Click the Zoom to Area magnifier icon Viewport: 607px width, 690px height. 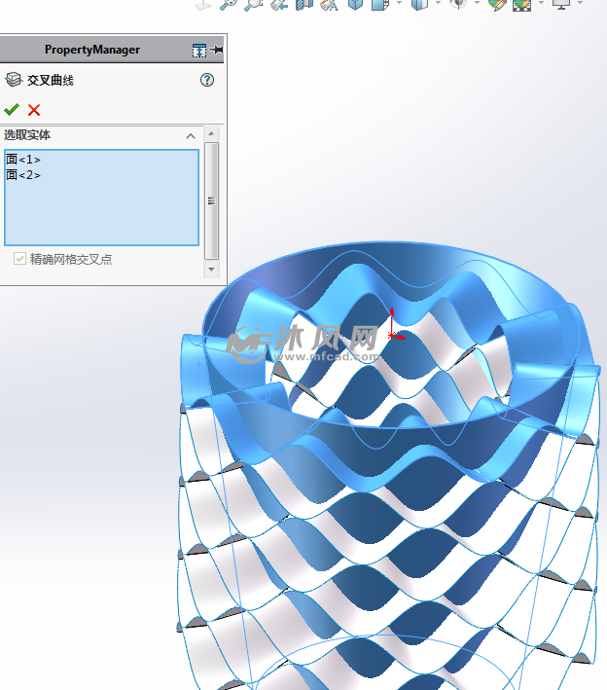tap(253, 5)
